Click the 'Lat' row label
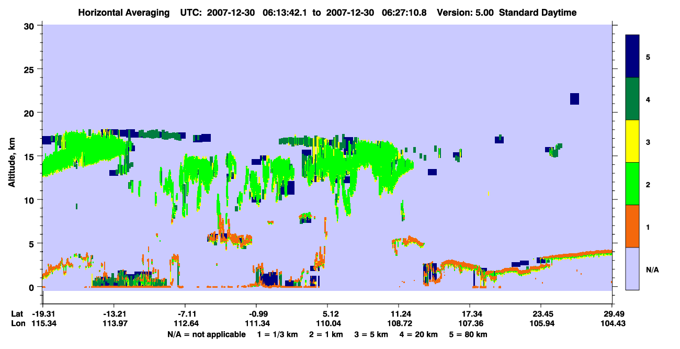680x349 pixels. coord(17,314)
